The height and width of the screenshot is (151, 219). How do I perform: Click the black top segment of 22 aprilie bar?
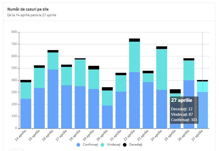[x=135, y=40]
